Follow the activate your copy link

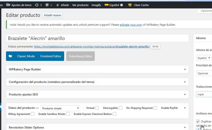coord(131,25)
